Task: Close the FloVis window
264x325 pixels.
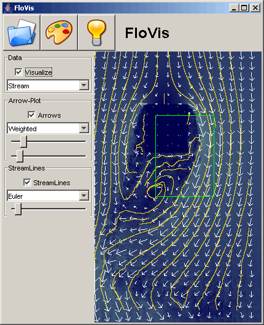Action: click(x=255, y=8)
